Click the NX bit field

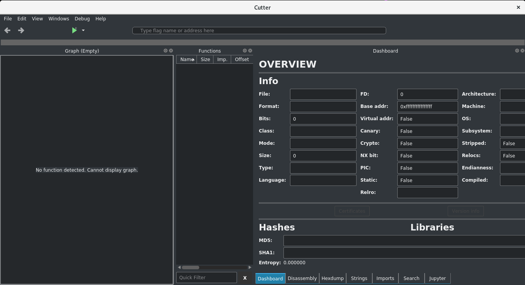428,156
